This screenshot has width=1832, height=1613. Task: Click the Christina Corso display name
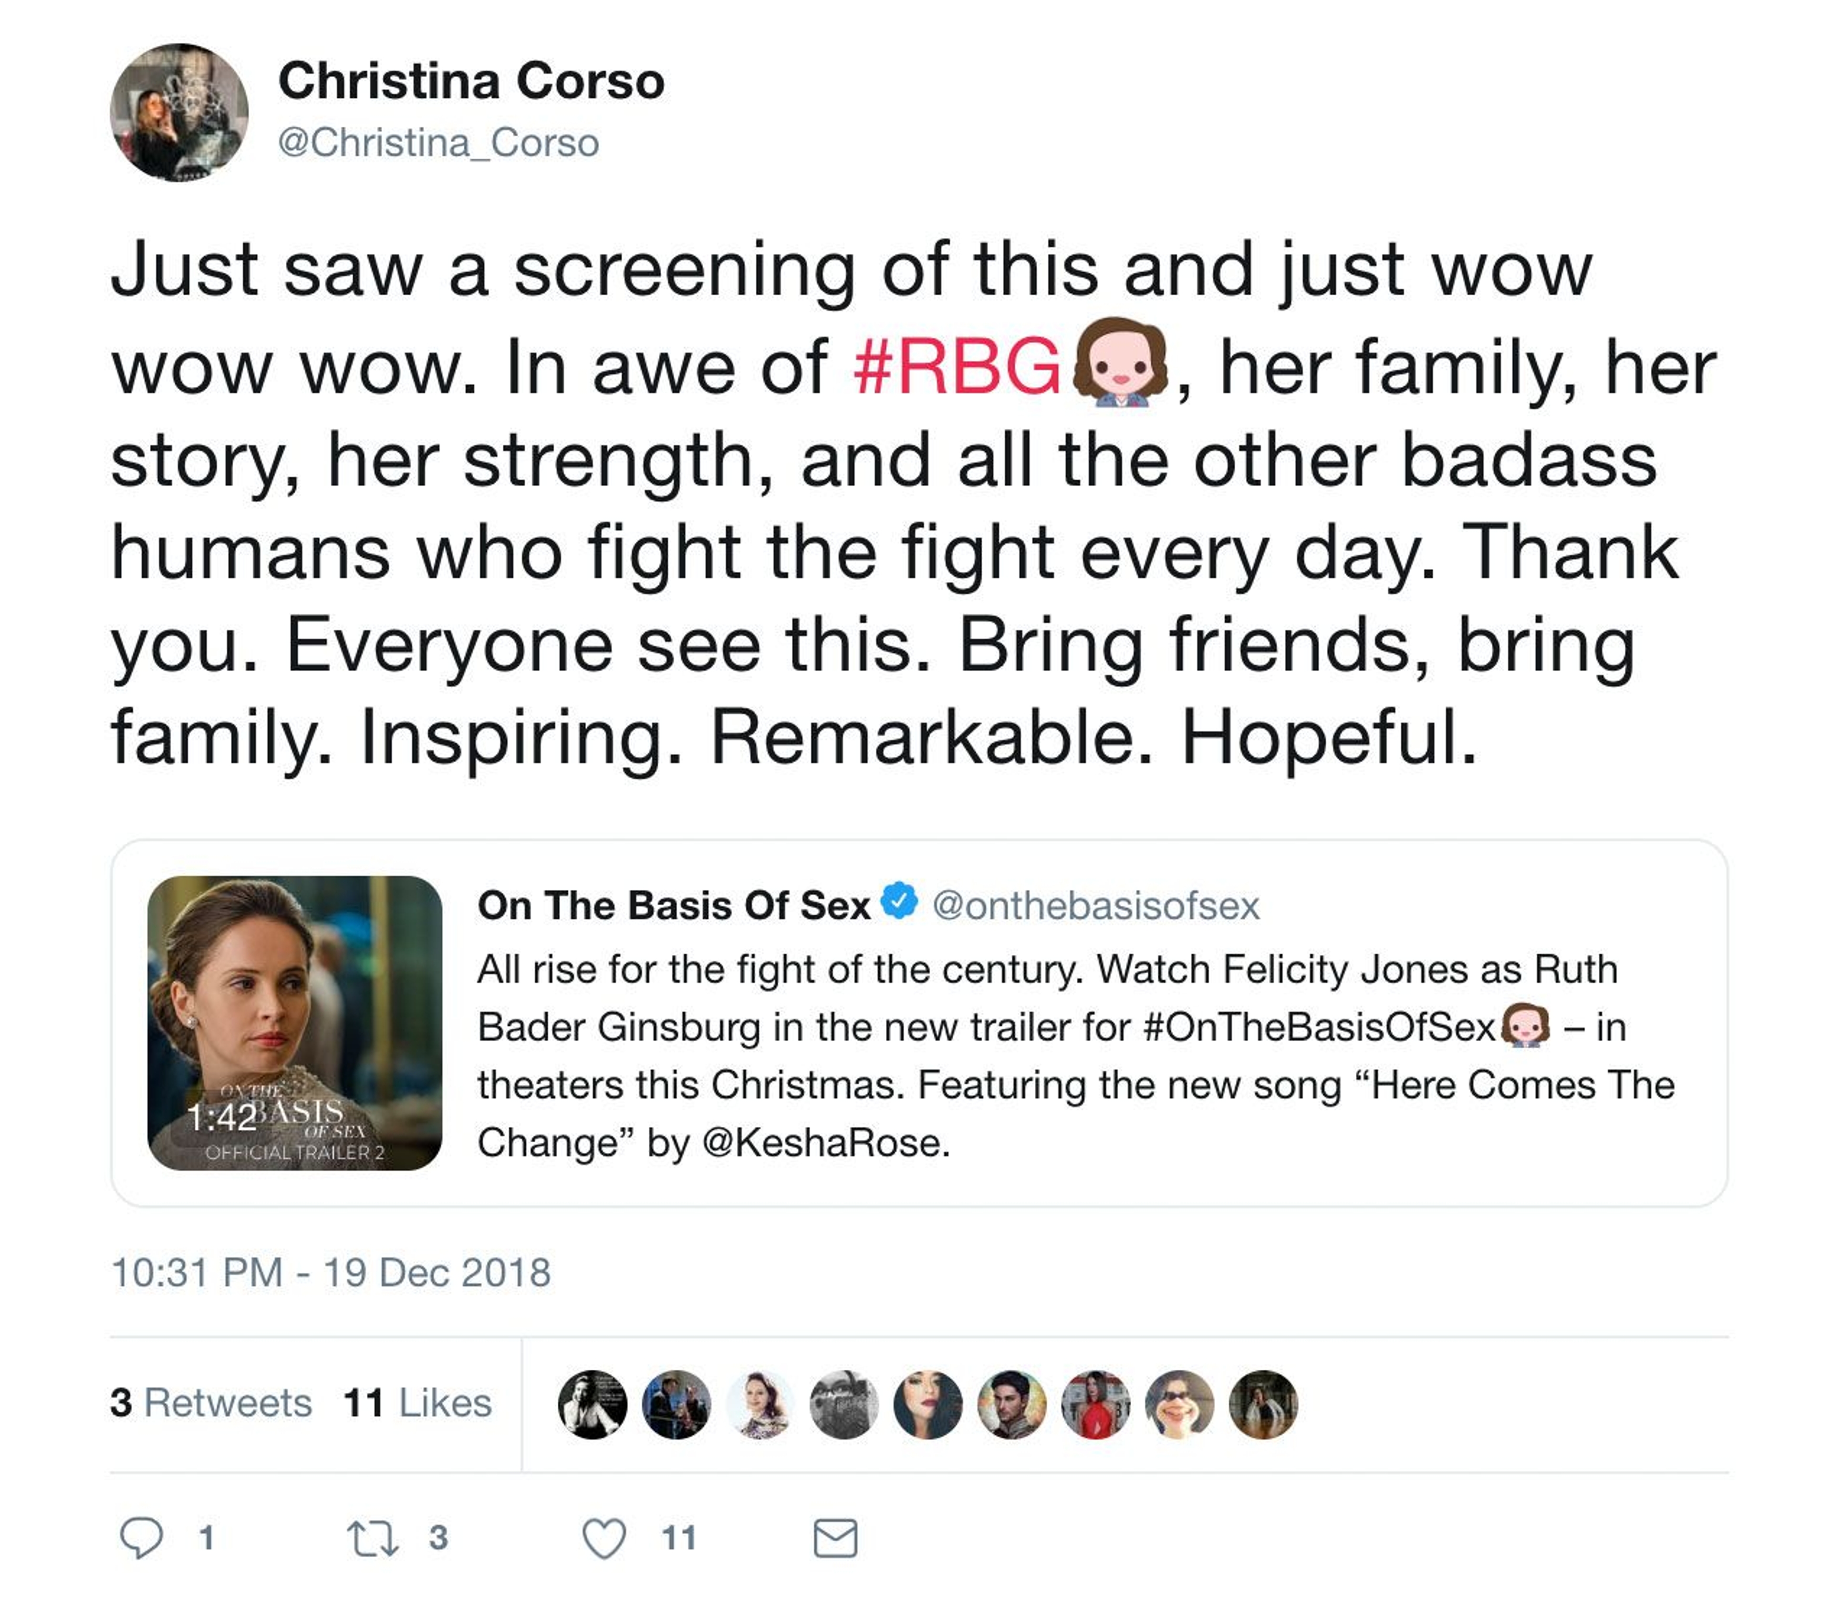coord(471,82)
